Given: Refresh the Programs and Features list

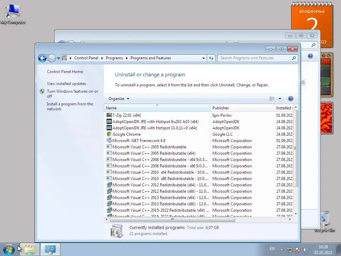Looking at the screenshot, I should click(x=211, y=58).
